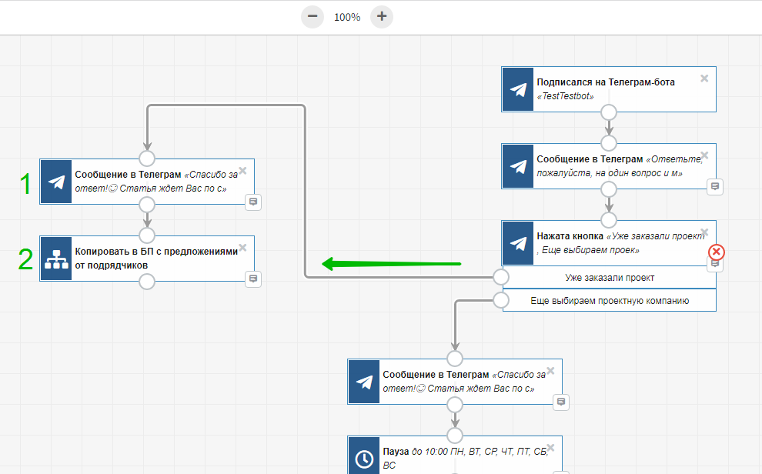Click output connector of 'Еще выбираем проектную компанию' branch

(x=501, y=300)
